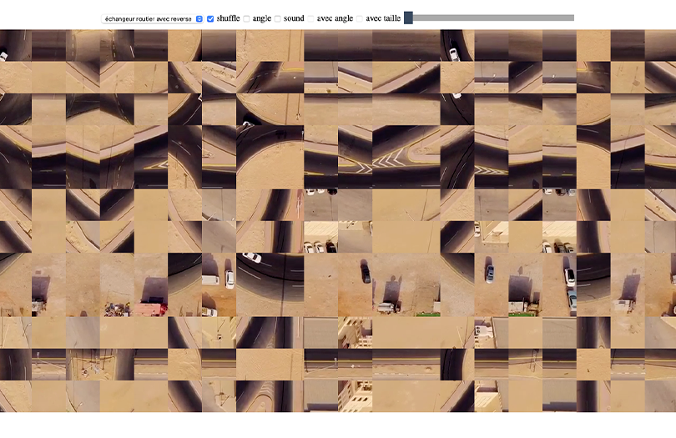Screen dimensions: 676x438
Task: Uncheck the shuffle checkbox
Action: (x=210, y=18)
